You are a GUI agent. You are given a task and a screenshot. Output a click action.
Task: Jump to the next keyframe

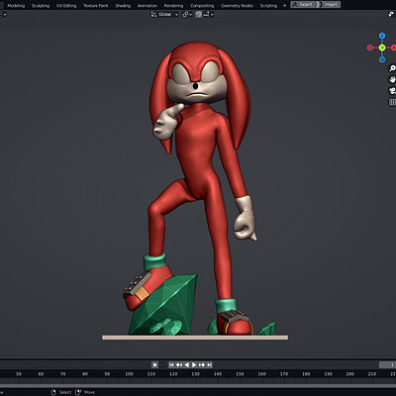click(x=202, y=364)
